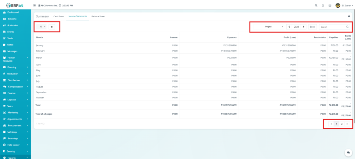Screen dimensions: 355x159
Task: Open the chat bubble widget
Action: pos(348,153)
